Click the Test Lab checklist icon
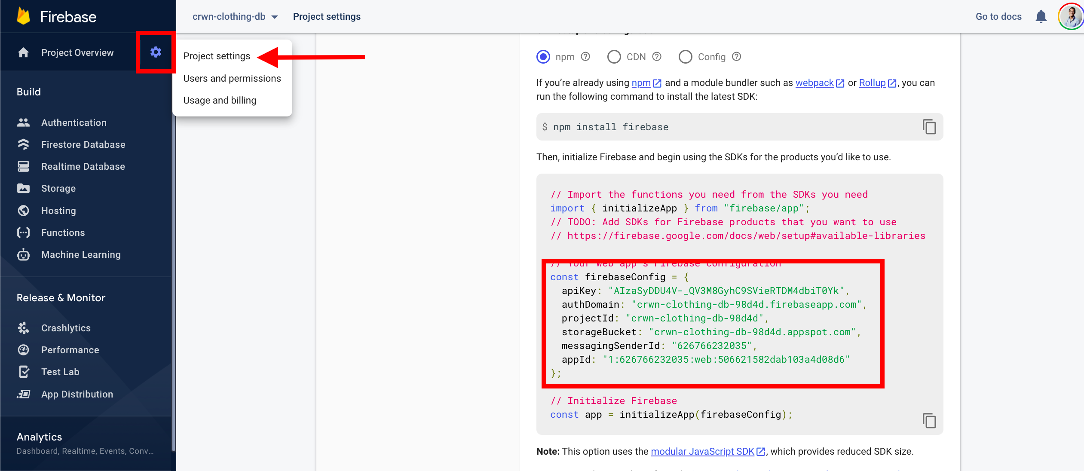Image resolution: width=1084 pixels, height=471 pixels. coord(24,372)
